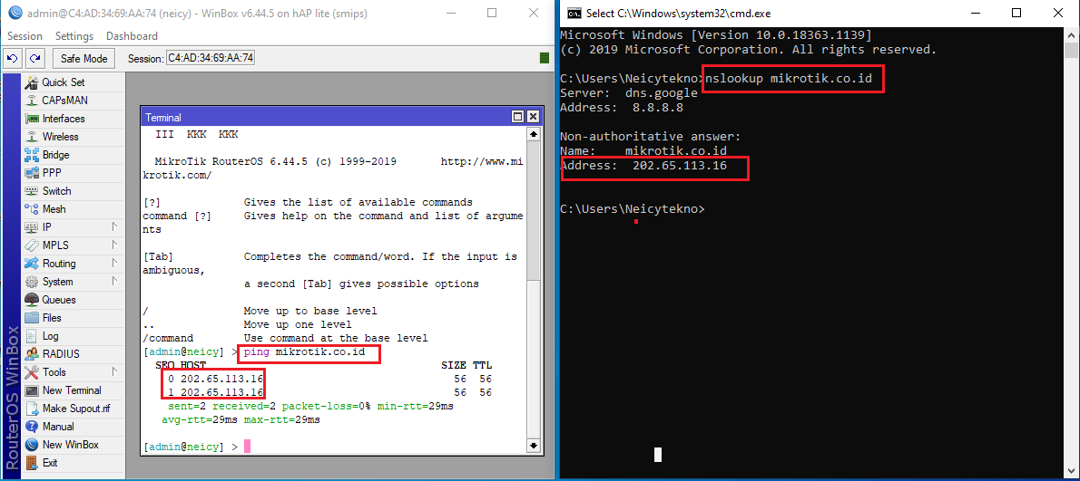Screen dimensions: 1080x481
Task: Open a New Terminal from sidebar
Action: 72,390
